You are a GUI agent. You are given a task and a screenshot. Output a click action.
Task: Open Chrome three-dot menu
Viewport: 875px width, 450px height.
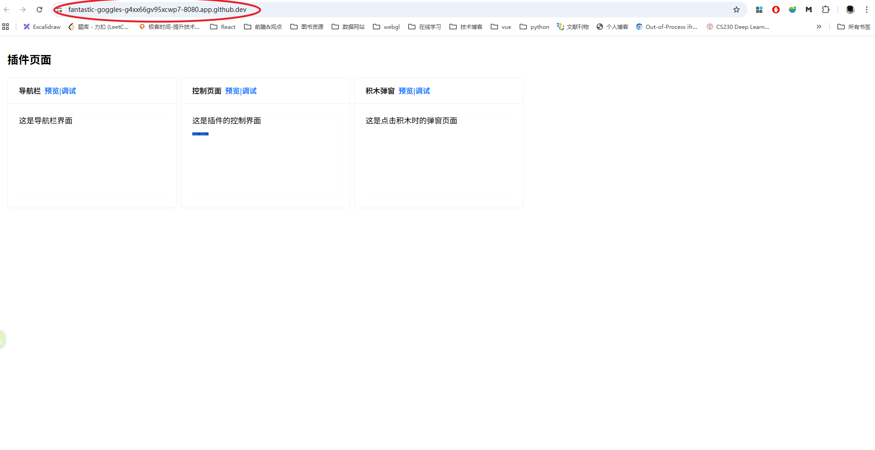[x=867, y=10]
